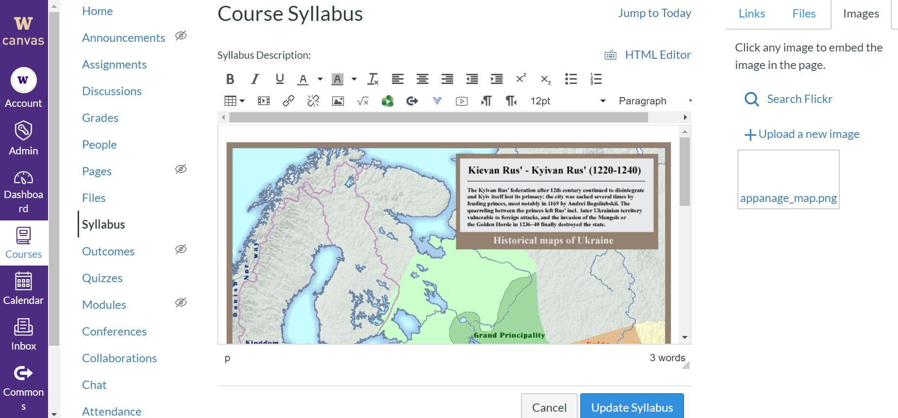This screenshot has width=898, height=418.
Task: Set right-to-left text direction
Action: [x=511, y=101]
